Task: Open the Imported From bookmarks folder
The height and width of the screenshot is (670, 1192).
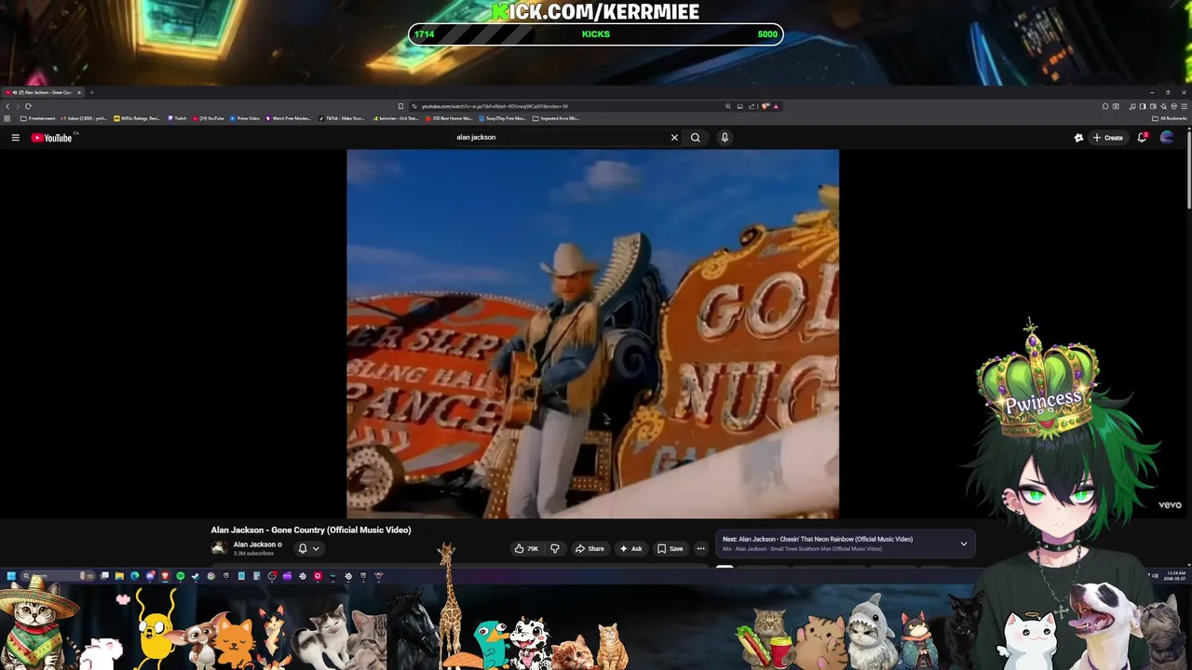Action: pos(556,118)
